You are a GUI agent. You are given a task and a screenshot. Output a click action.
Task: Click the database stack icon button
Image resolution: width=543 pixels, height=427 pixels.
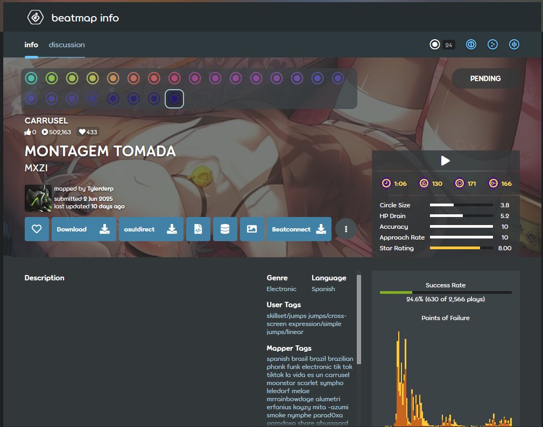(x=225, y=229)
